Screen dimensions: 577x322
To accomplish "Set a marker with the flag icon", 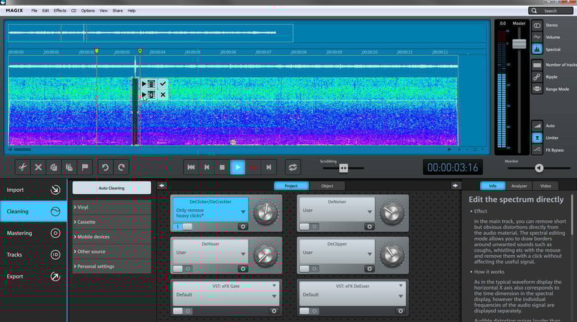I will [x=85, y=167].
